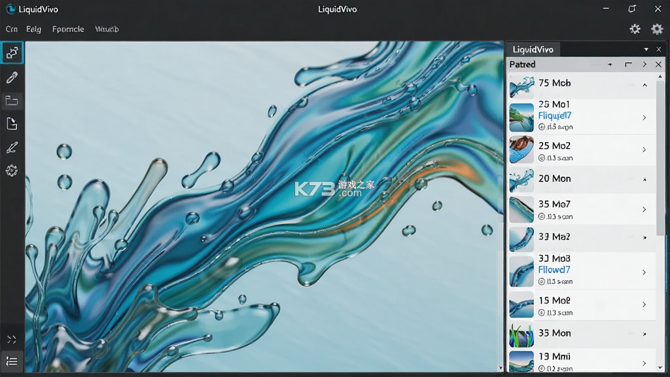The image size is (670, 377).
Task: Click the 13 Mmi thumbnail
Action: (x=521, y=361)
